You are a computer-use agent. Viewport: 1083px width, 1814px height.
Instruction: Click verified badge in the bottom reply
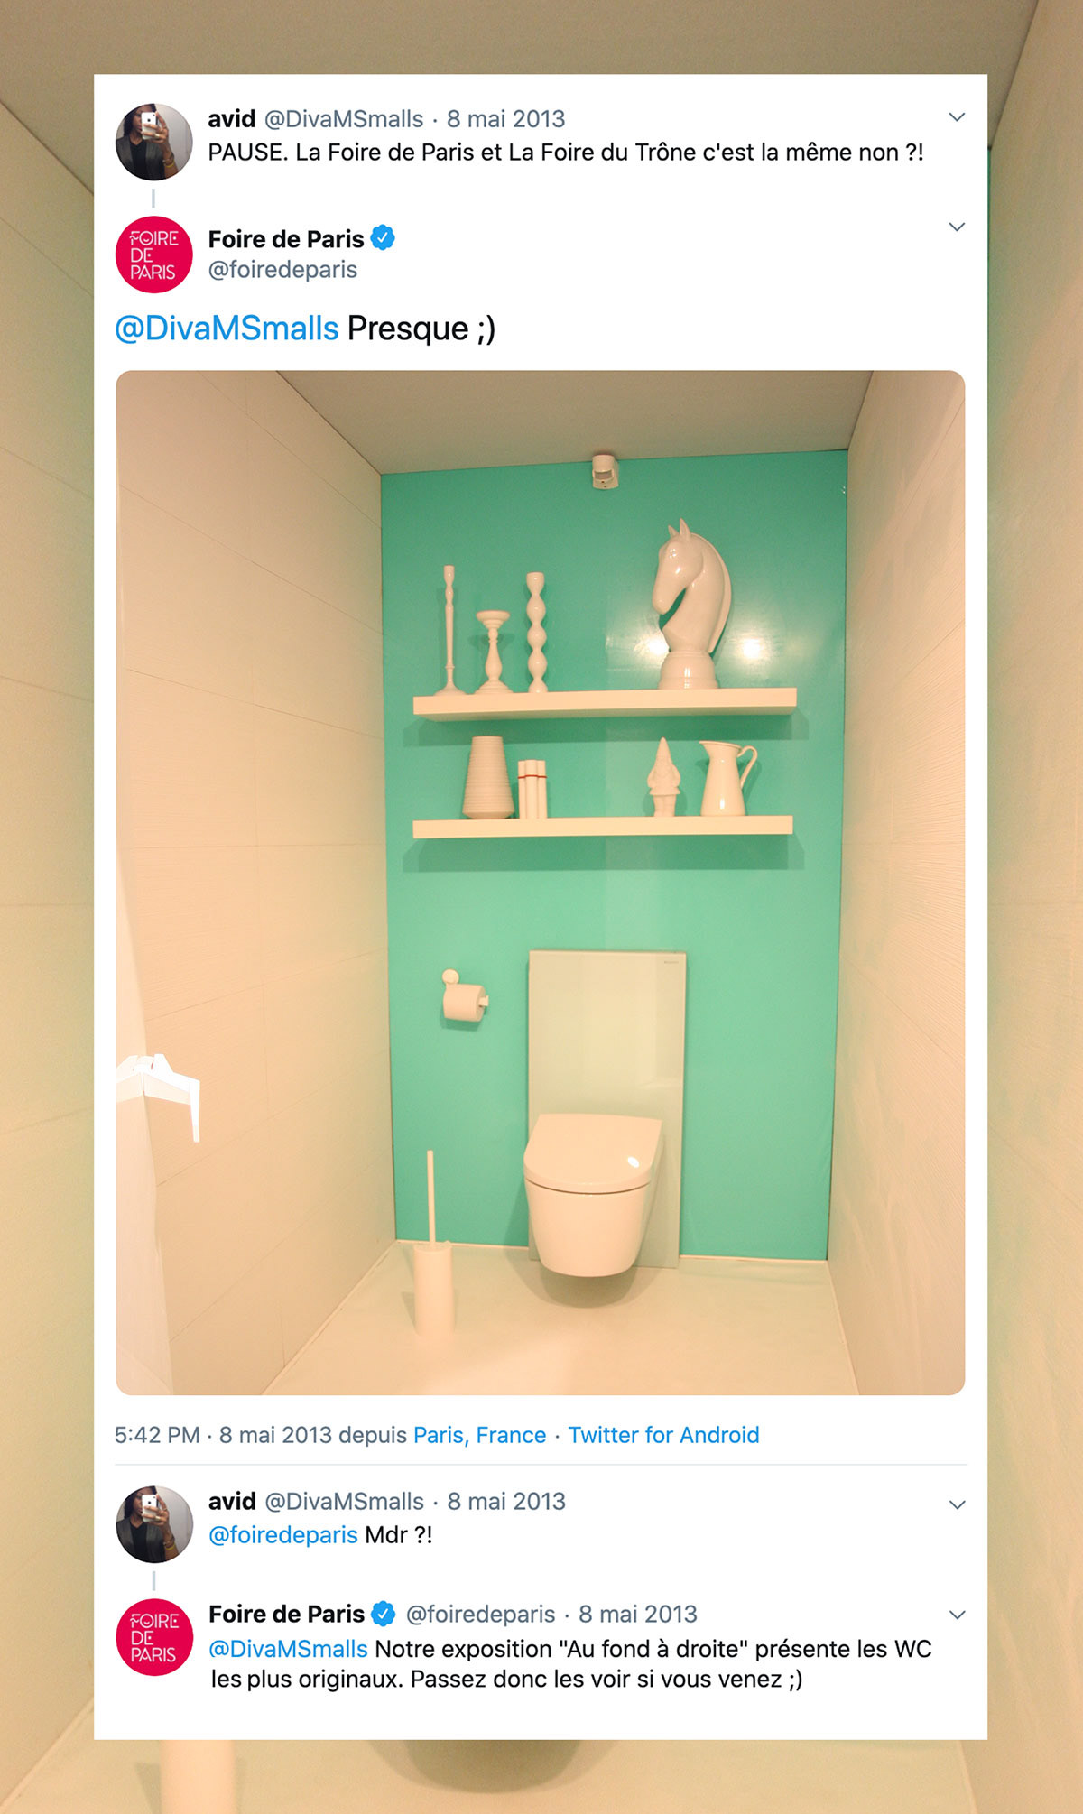pyautogui.click(x=384, y=1614)
